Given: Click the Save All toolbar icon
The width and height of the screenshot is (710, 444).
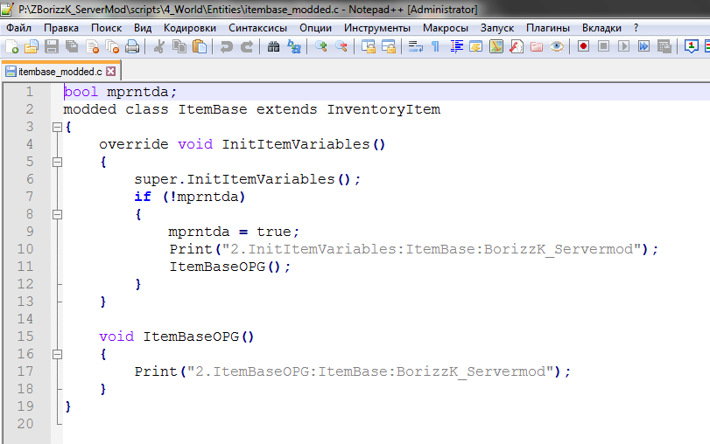Looking at the screenshot, I should (x=72, y=46).
